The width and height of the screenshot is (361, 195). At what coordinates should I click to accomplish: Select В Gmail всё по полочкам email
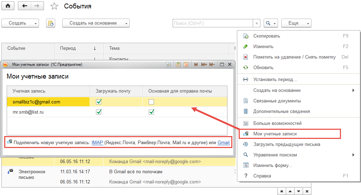136,172
